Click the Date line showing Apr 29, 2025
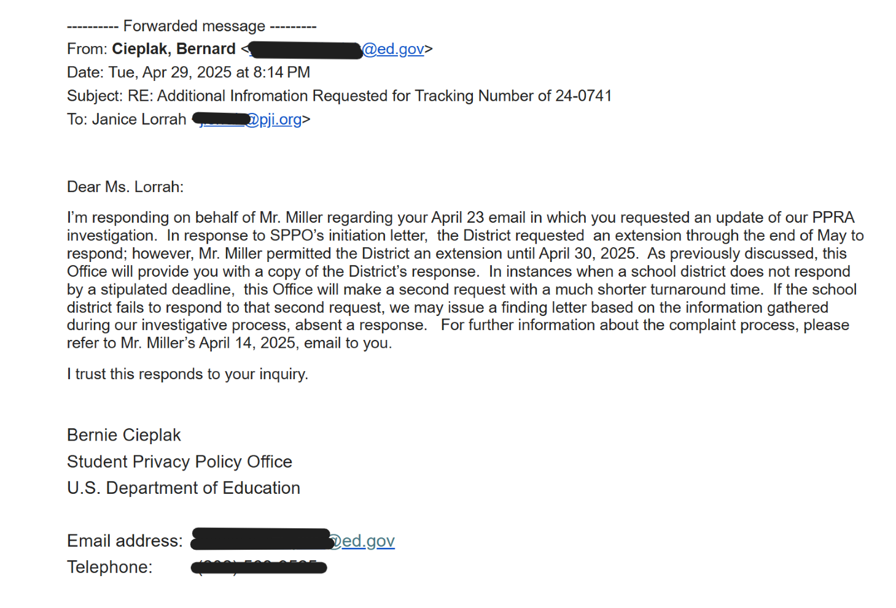Viewport: 896px width, 608px height. [x=189, y=72]
